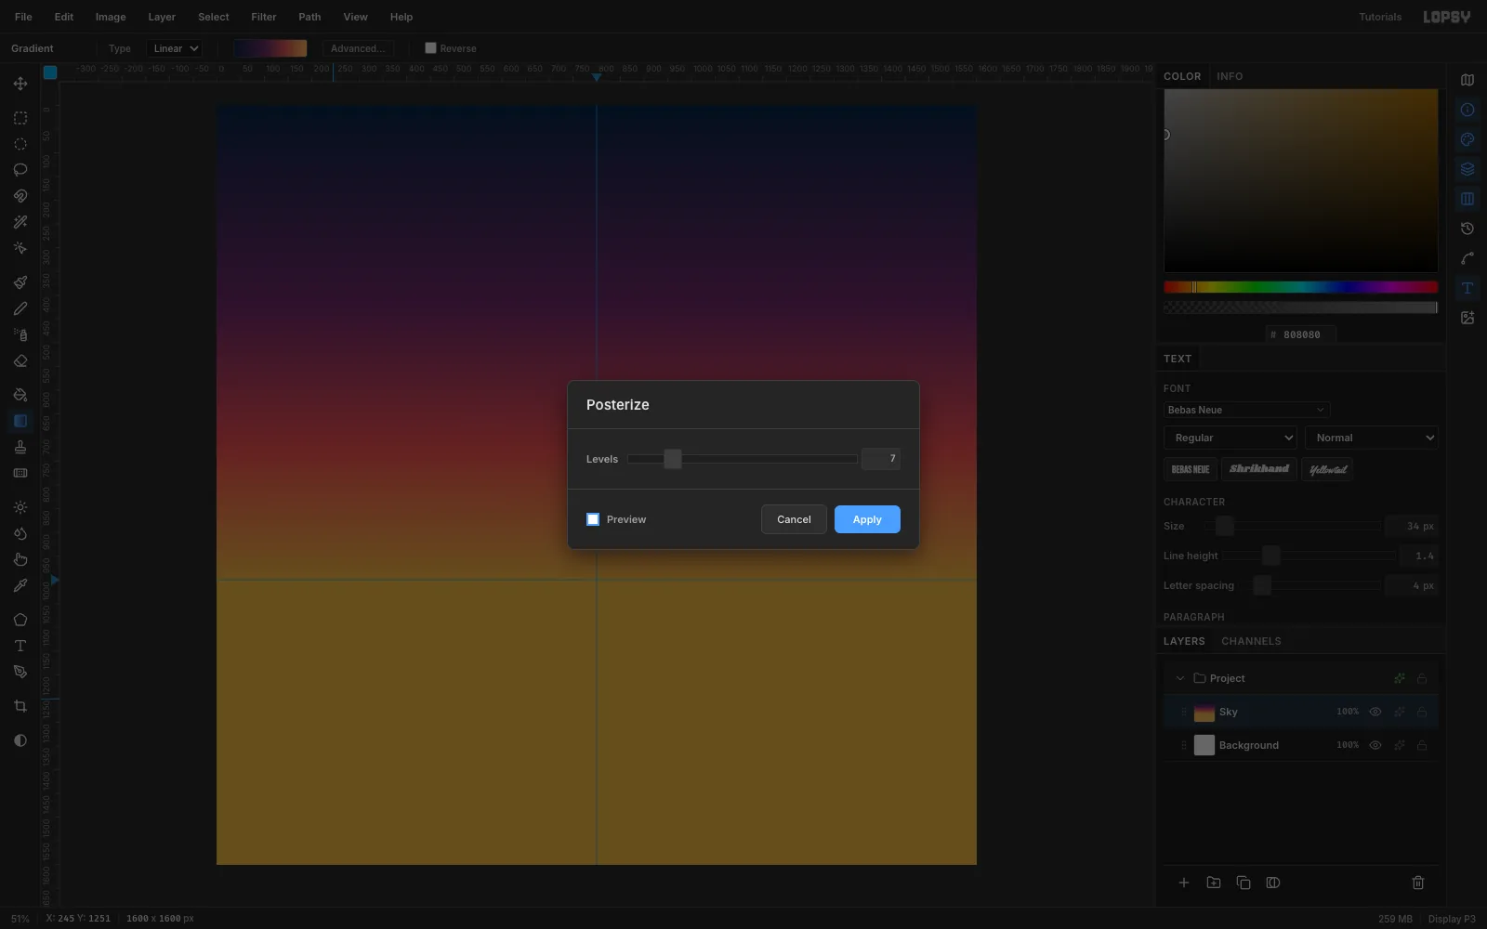Lock the Background layer

pos(1422,745)
